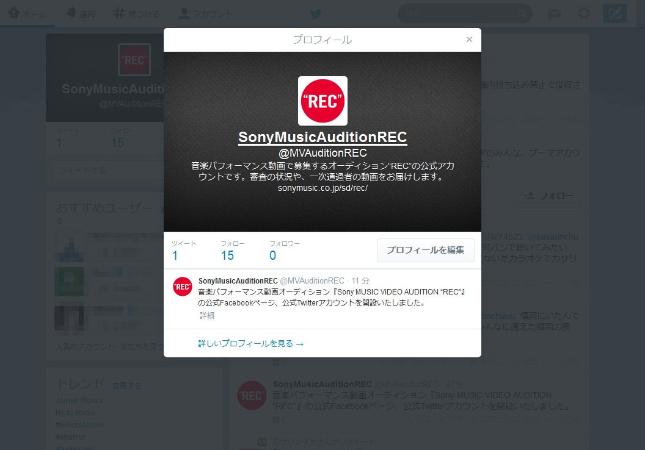The width and height of the screenshot is (645, 450).
Task: Click the プロフィールを編集 button
Action: [x=425, y=250]
